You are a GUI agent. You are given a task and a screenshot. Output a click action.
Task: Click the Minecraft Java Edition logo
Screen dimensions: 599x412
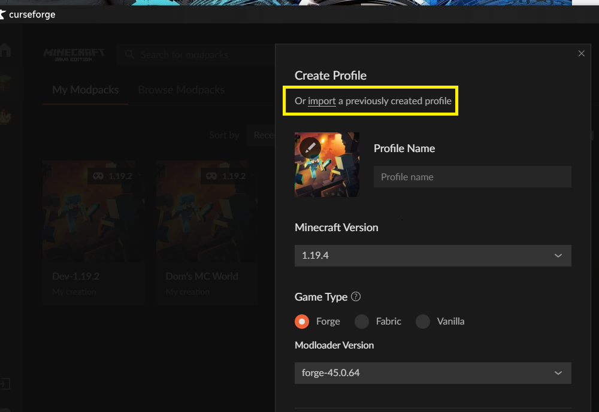tap(74, 55)
